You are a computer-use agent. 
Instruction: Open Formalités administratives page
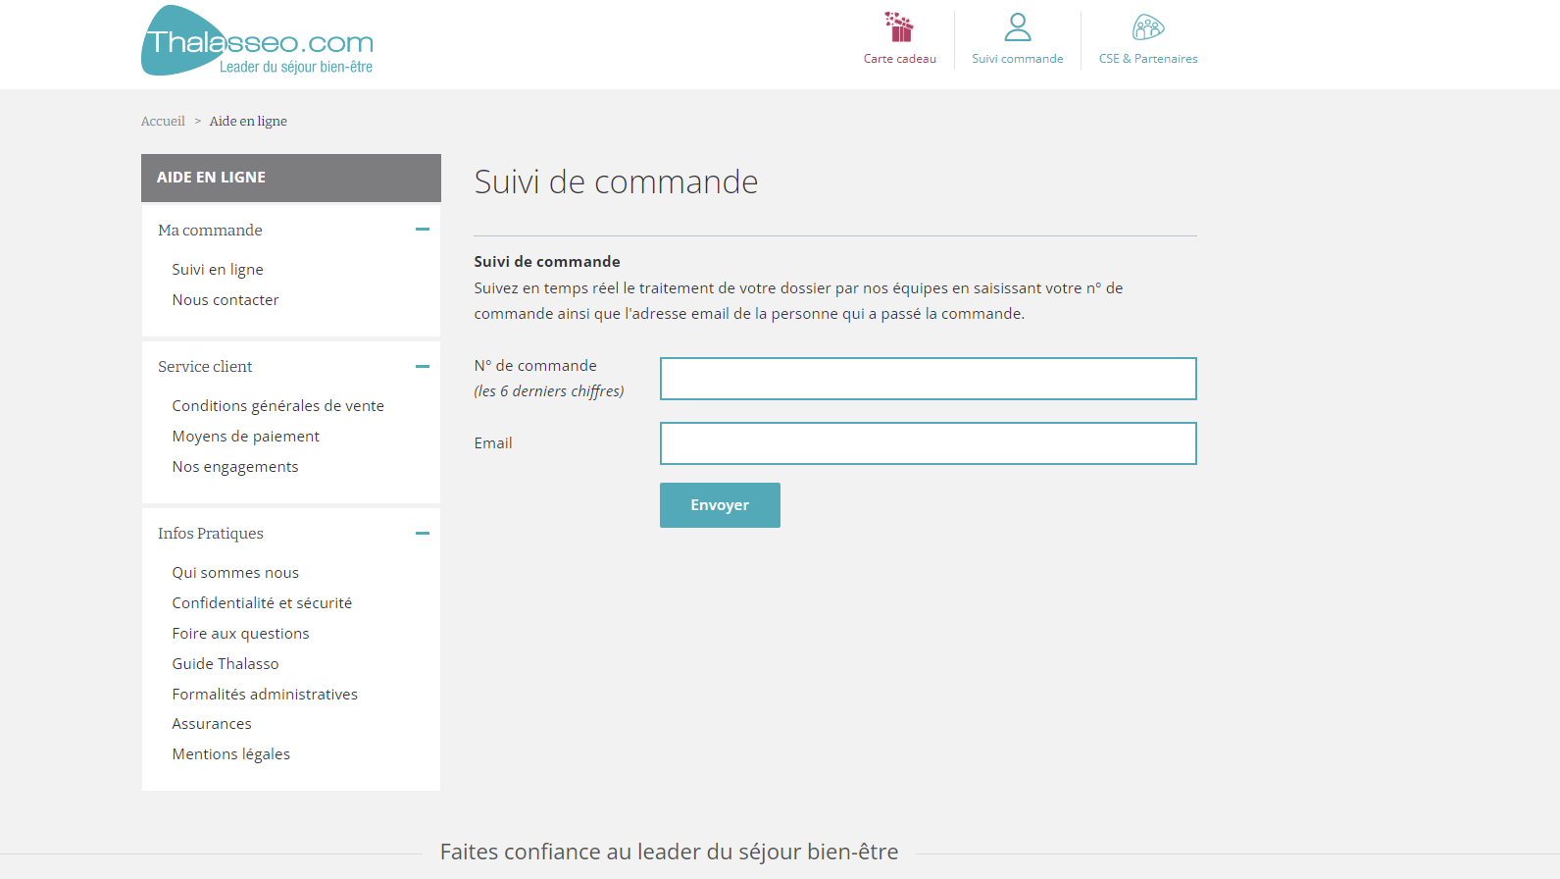pos(265,695)
